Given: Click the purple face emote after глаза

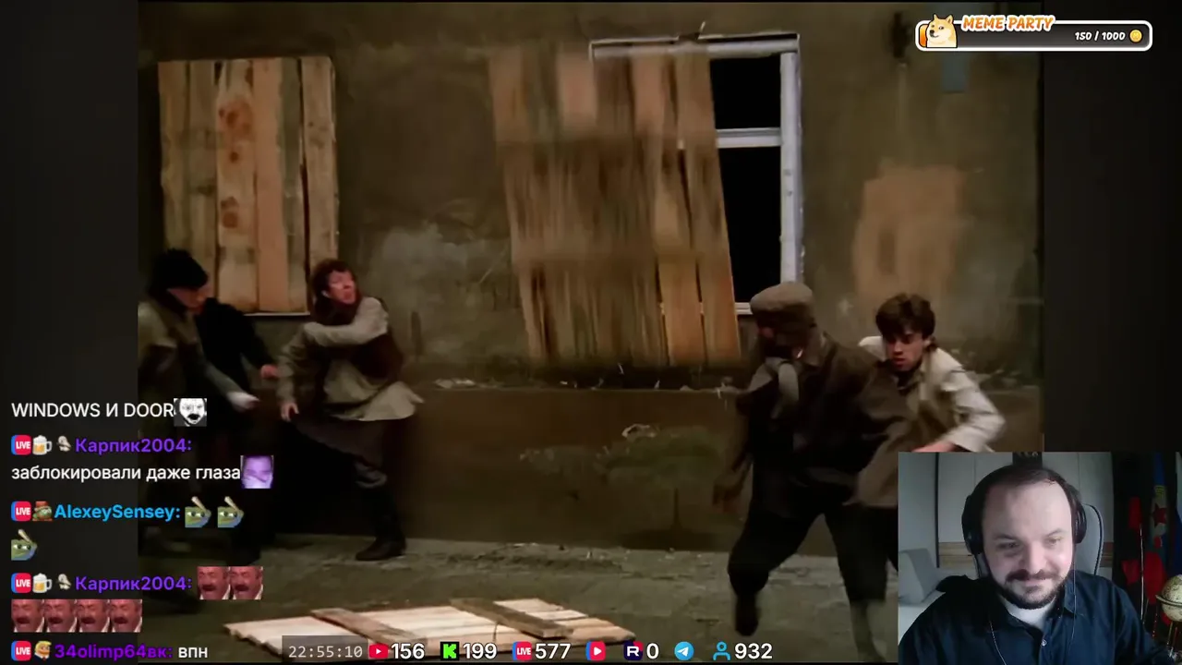Looking at the screenshot, I should click(x=257, y=472).
